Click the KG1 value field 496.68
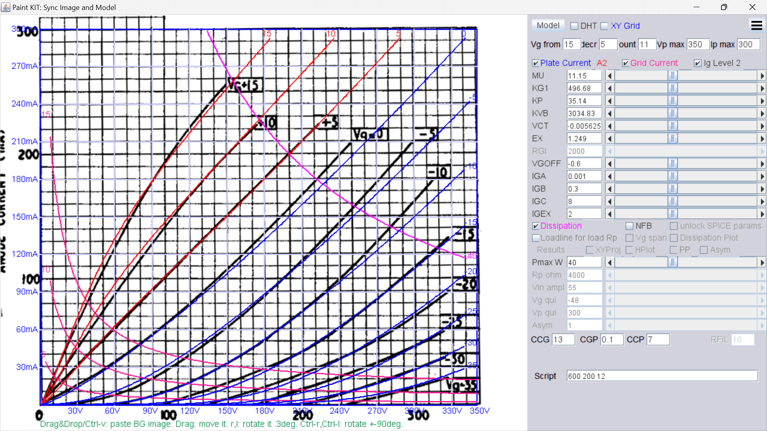The height and width of the screenshot is (431, 767). coord(584,88)
